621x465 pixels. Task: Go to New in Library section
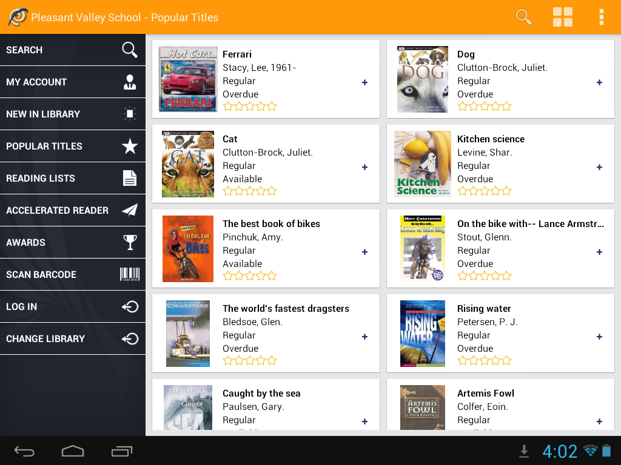(x=73, y=114)
